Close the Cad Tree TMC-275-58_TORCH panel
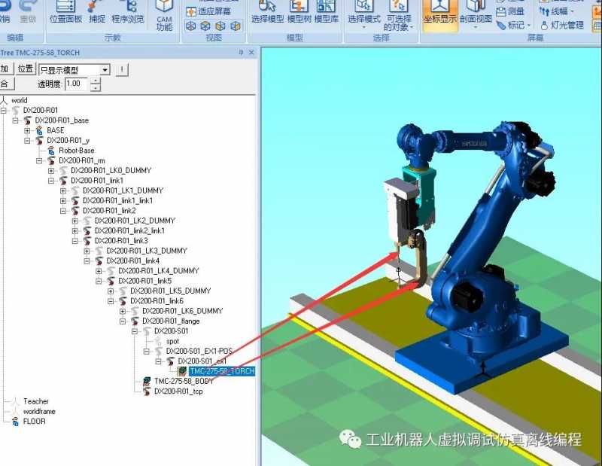This screenshot has width=602, height=466. coord(251,52)
